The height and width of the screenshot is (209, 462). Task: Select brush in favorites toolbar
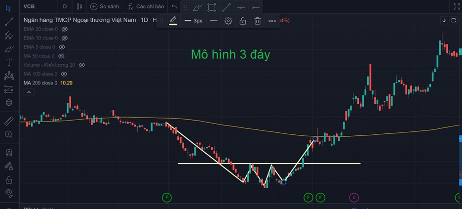[x=196, y=8]
